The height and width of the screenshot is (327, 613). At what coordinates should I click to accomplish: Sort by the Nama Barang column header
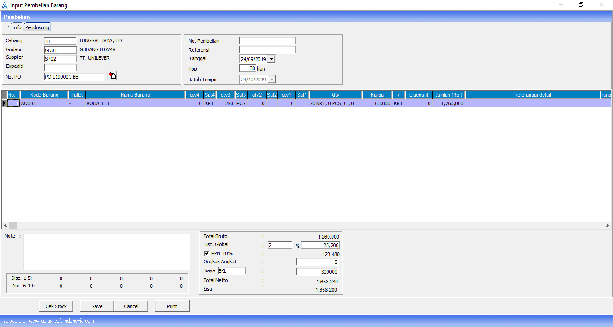point(135,95)
